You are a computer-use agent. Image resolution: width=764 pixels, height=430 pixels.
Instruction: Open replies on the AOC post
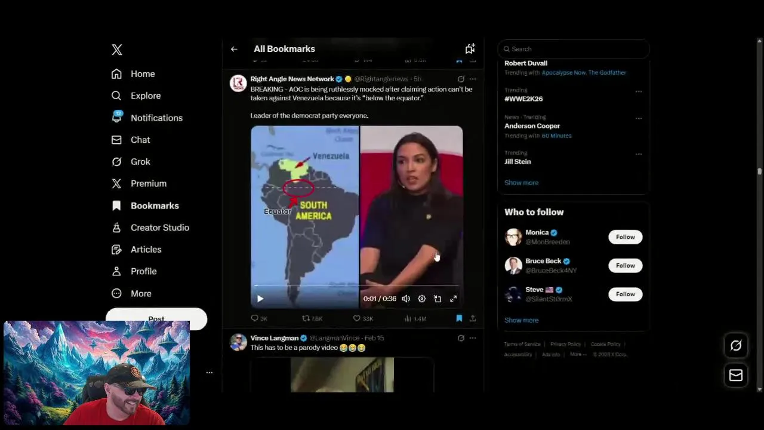coord(259,319)
